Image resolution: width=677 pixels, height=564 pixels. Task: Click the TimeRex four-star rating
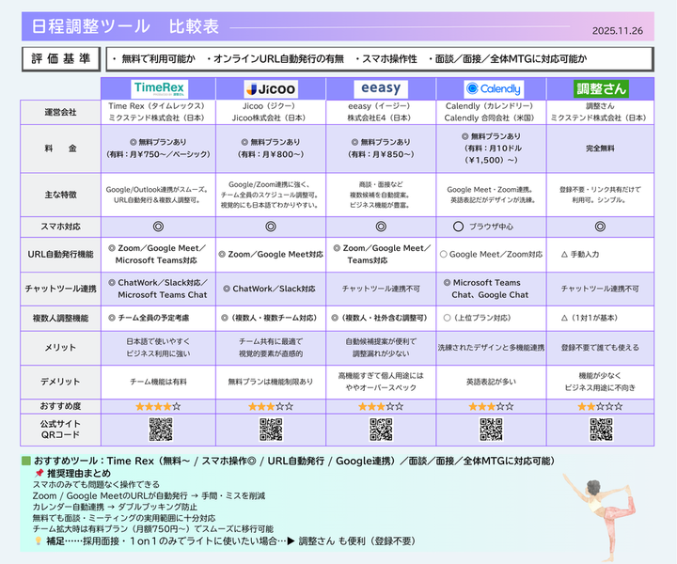point(158,406)
